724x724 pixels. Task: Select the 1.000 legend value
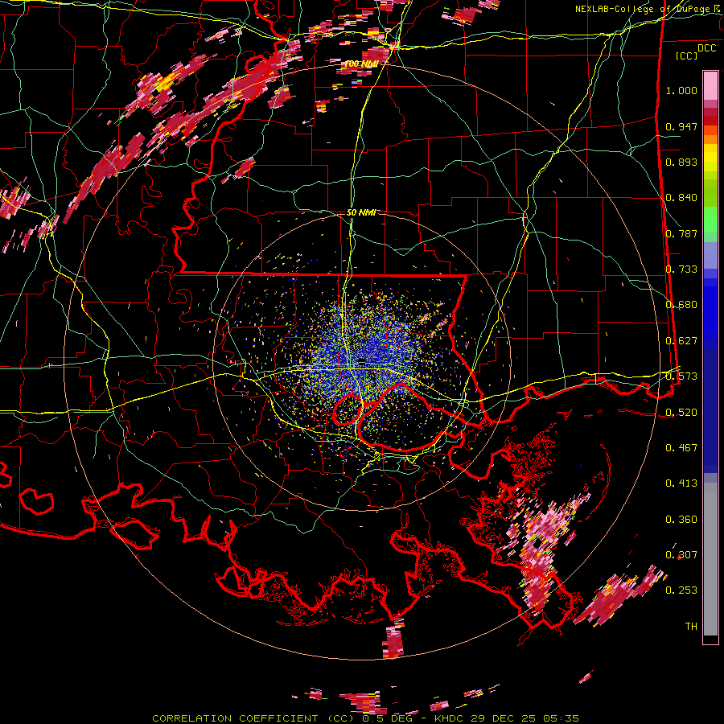[x=681, y=90]
